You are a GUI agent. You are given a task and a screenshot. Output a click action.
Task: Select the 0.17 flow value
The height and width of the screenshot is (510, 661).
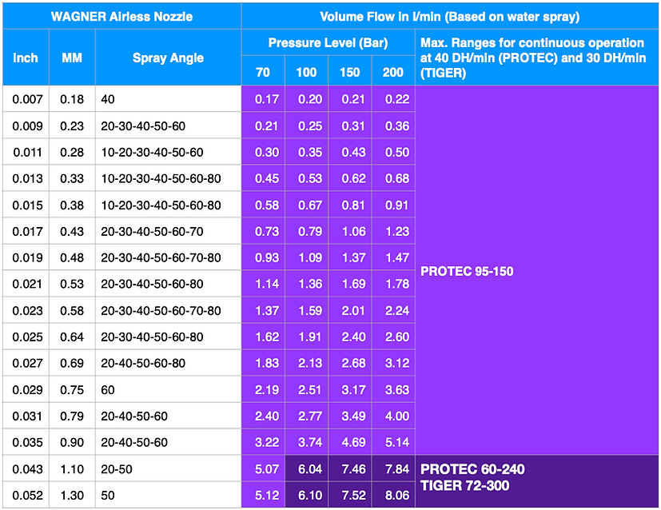263,99
